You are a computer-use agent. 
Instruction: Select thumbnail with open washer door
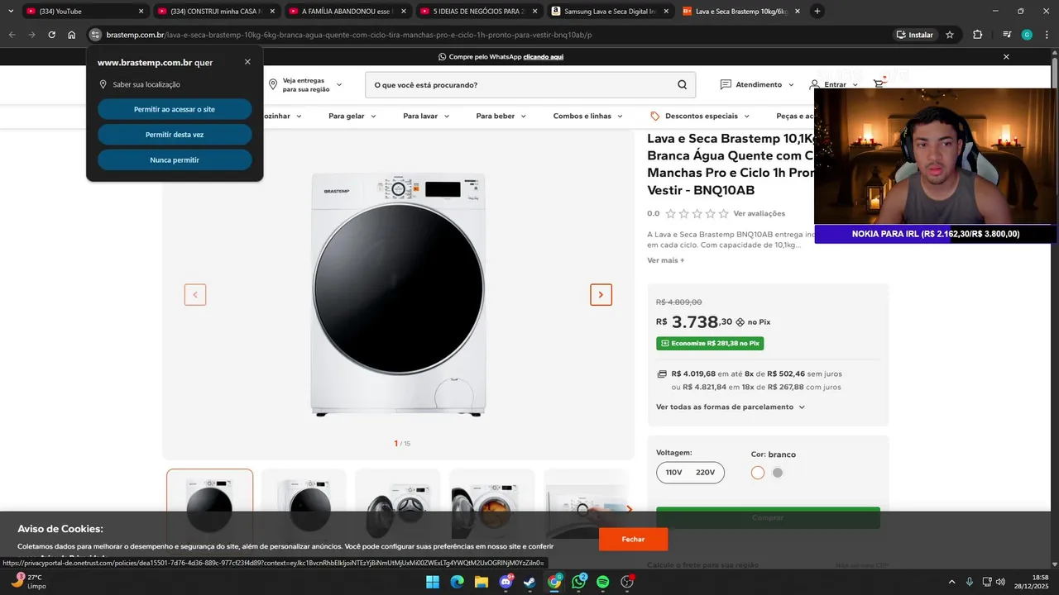coord(398,506)
